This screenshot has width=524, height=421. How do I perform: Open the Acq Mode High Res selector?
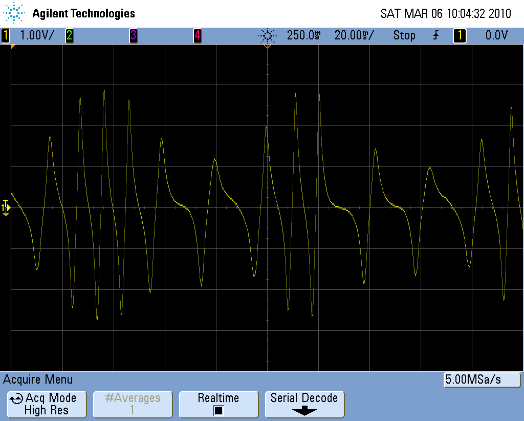point(47,404)
